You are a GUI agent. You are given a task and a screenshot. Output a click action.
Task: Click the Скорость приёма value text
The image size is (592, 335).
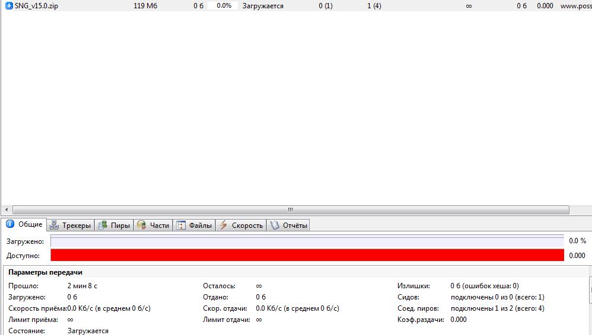(109, 308)
